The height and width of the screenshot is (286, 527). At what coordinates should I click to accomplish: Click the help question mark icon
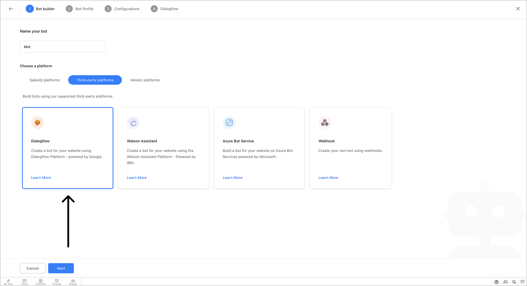(x=496, y=282)
